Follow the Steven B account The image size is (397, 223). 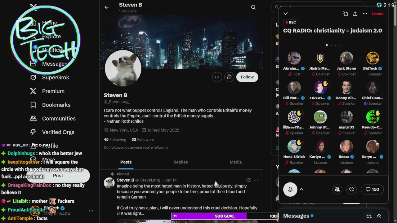tap(247, 77)
